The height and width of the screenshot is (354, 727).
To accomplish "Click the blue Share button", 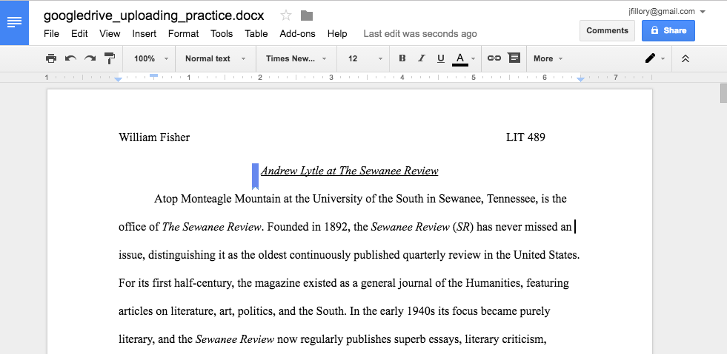I will pos(668,30).
